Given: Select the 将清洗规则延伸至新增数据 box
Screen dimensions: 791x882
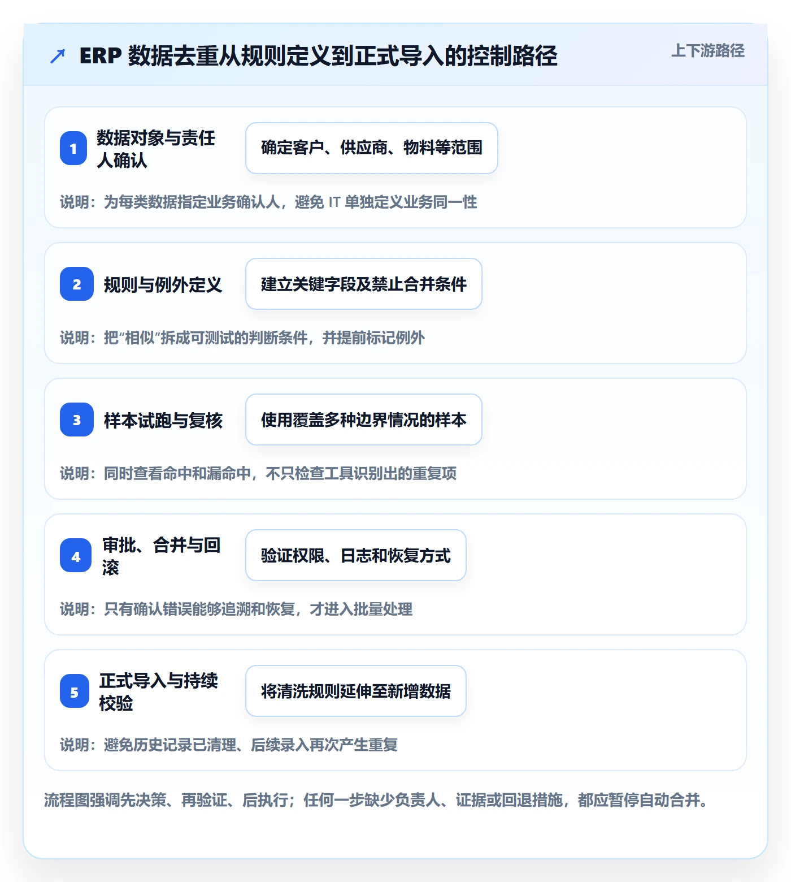Looking at the screenshot, I should 356,691.
